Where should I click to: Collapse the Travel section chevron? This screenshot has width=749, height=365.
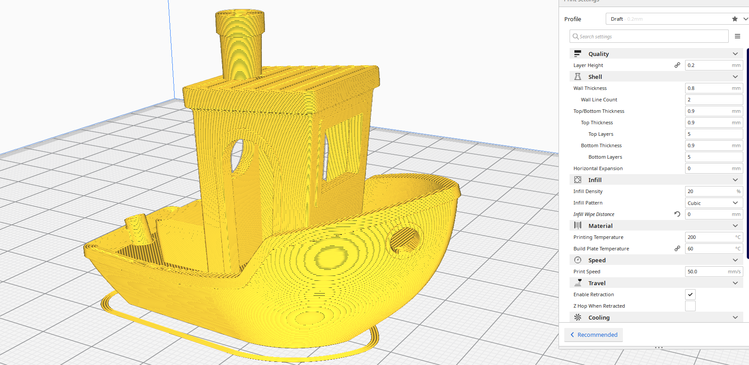coord(735,283)
